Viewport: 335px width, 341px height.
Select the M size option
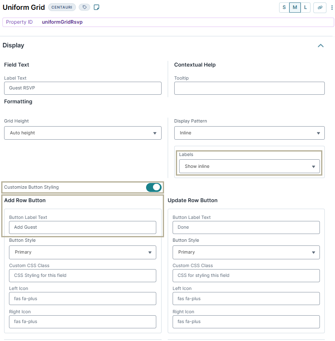[295, 7]
